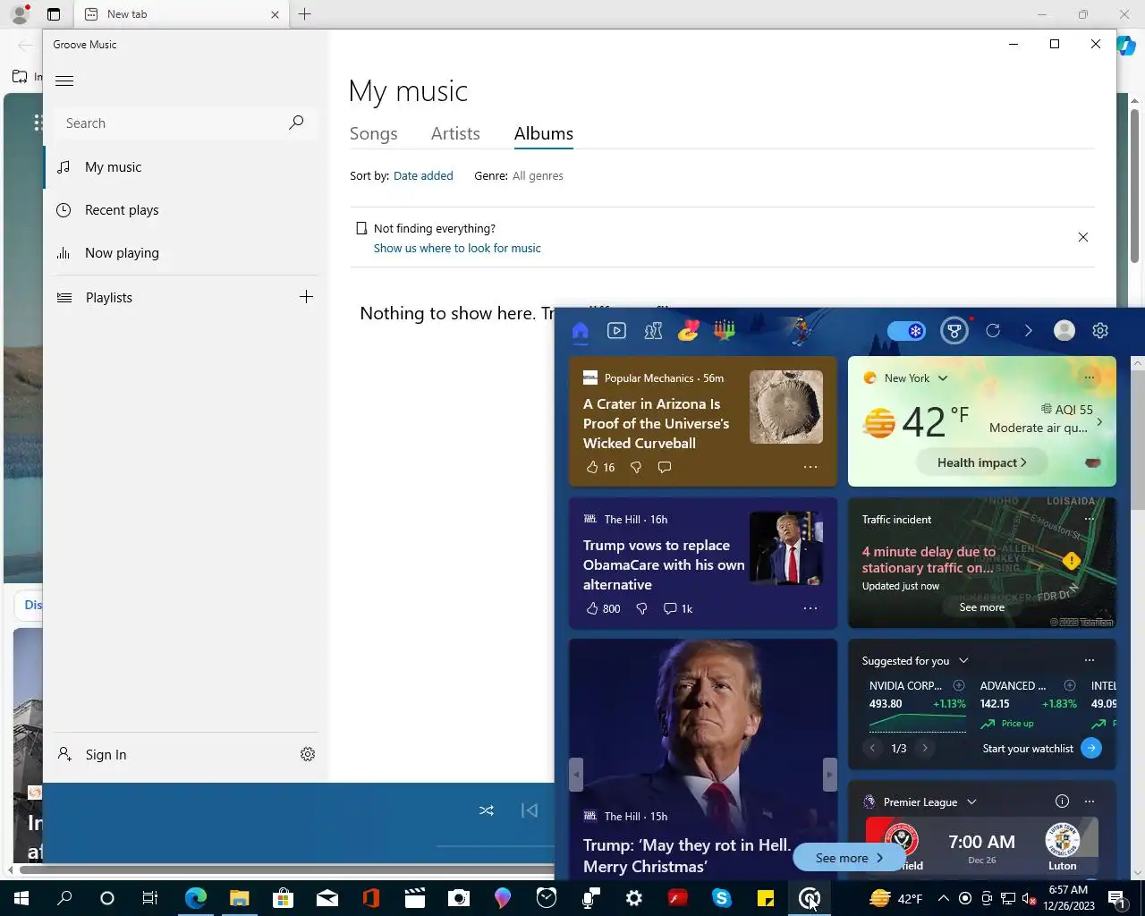1145x916 pixels.
Task: Open weather card more options
Action: click(x=1089, y=377)
